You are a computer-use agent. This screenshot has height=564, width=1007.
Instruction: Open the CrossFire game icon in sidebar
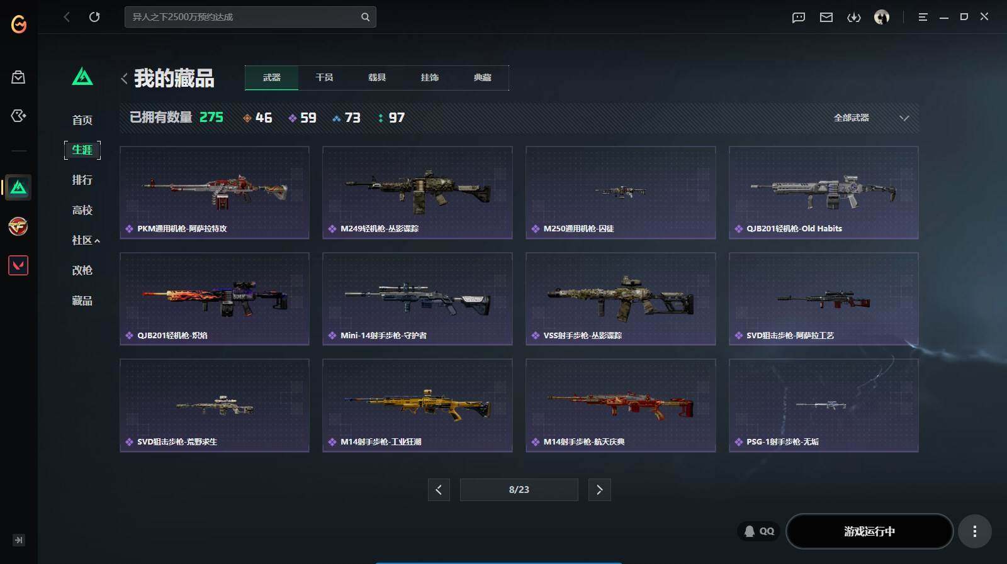click(18, 226)
